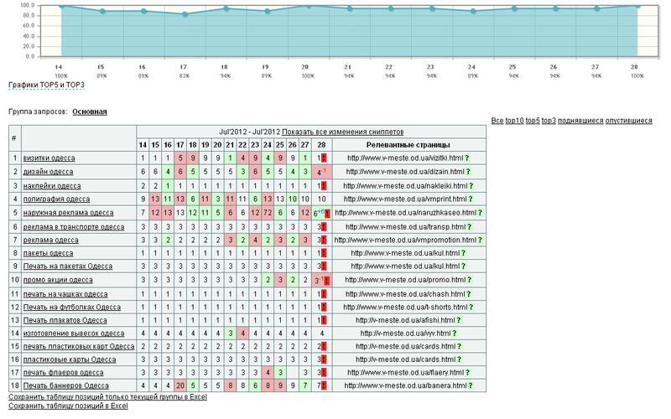671x419 pixels.
Task: Switch filter to поднявшиеся
Action: pyautogui.click(x=580, y=121)
